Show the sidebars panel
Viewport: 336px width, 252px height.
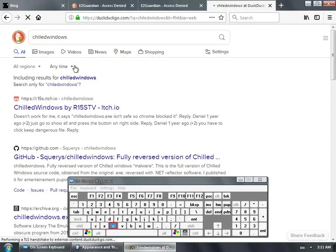(x=317, y=18)
